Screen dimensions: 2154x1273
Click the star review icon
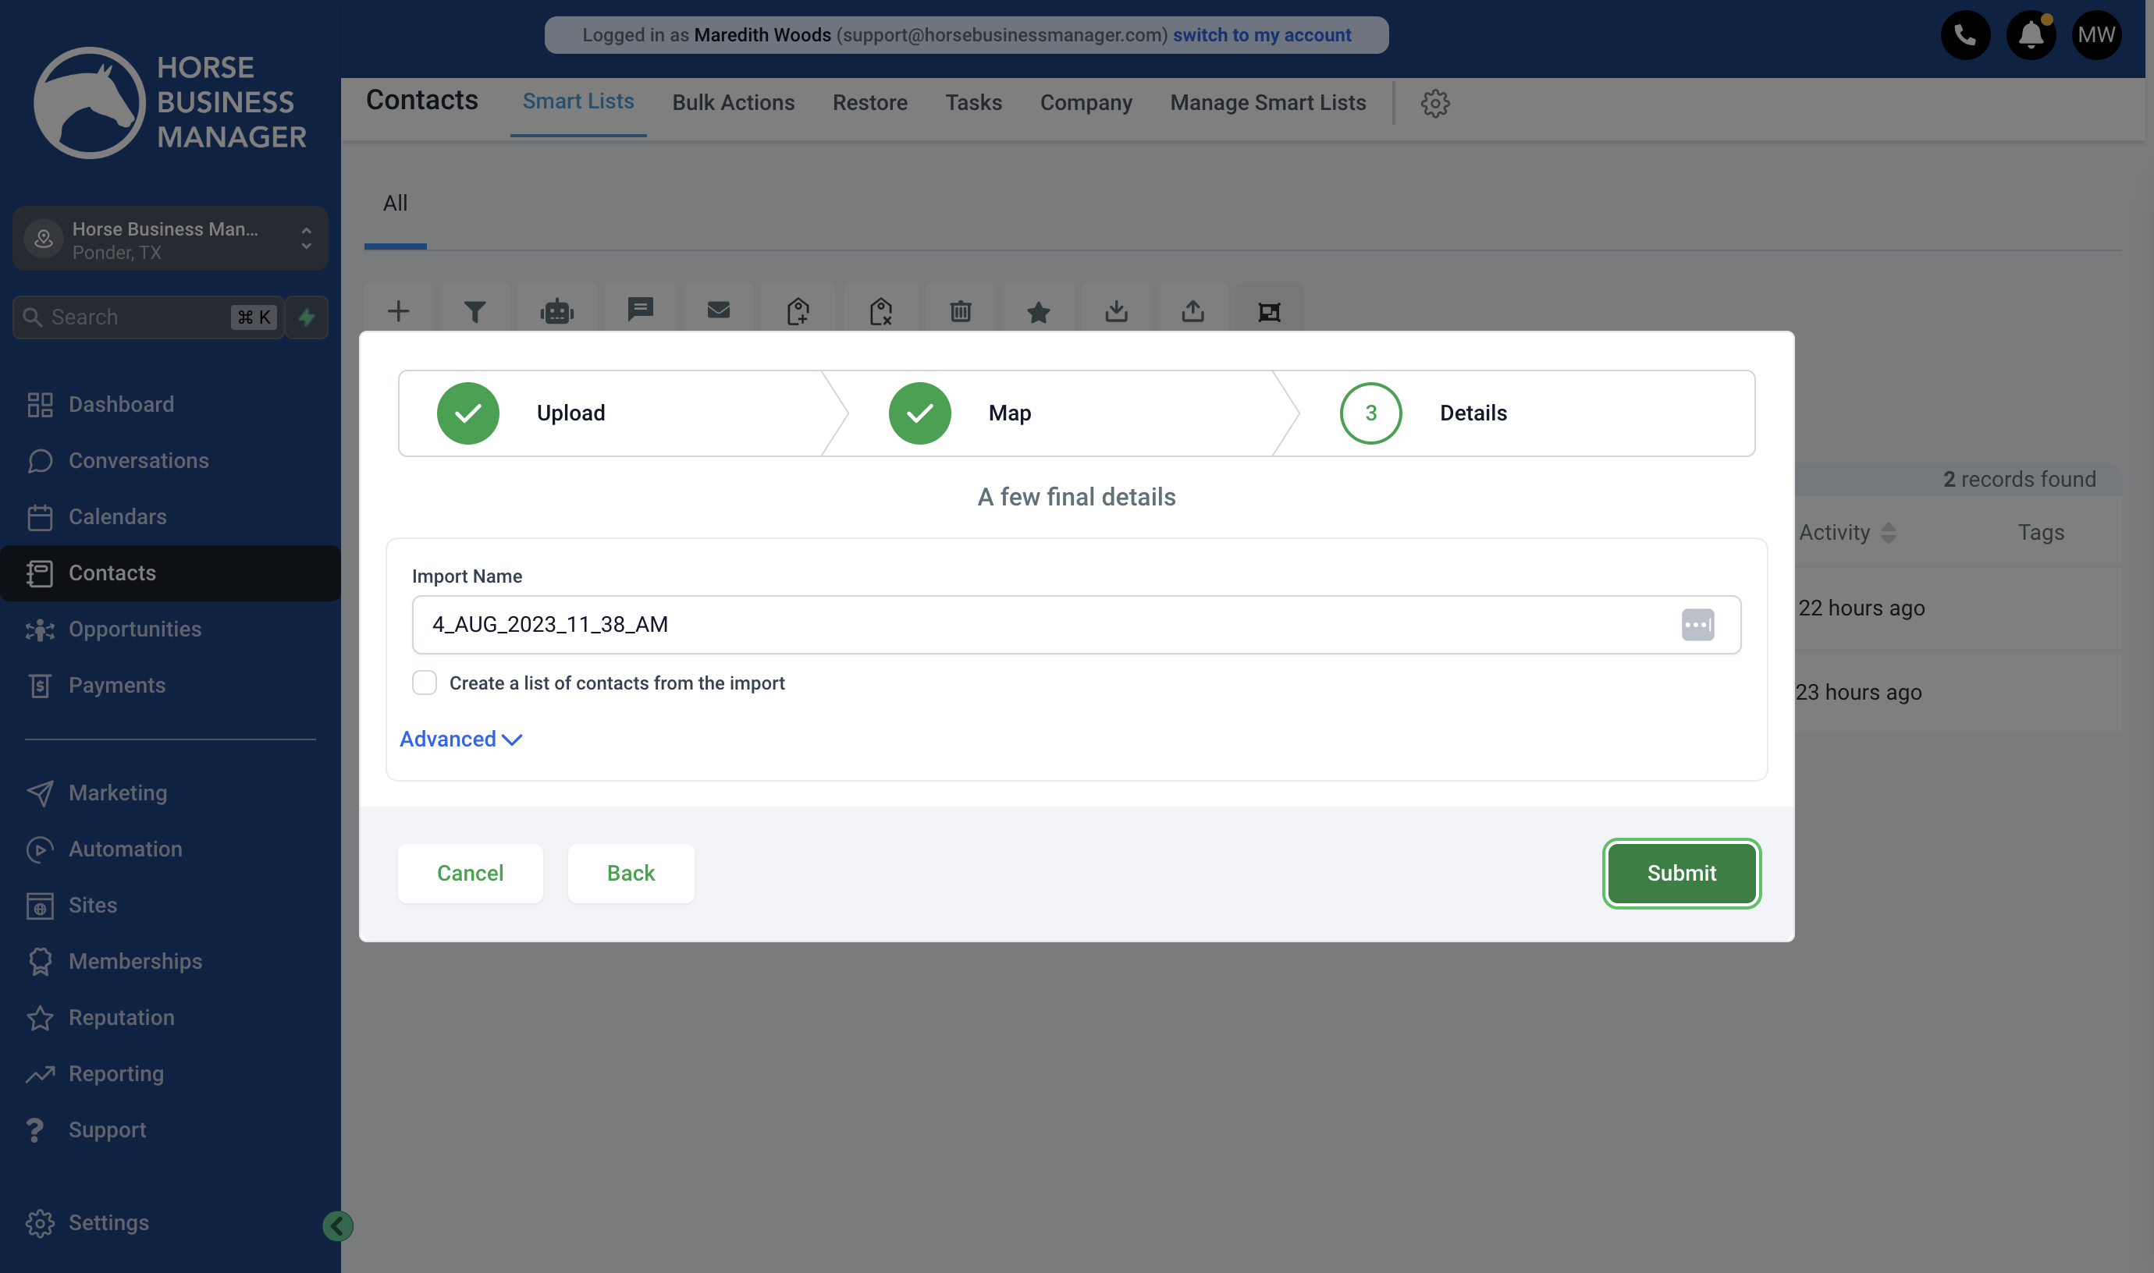1039,310
